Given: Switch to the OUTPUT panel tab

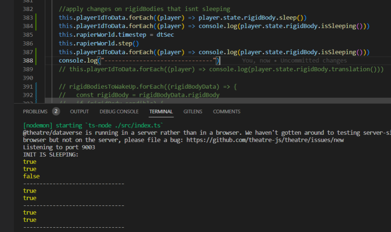Looking at the screenshot, I should [x=79, y=111].
